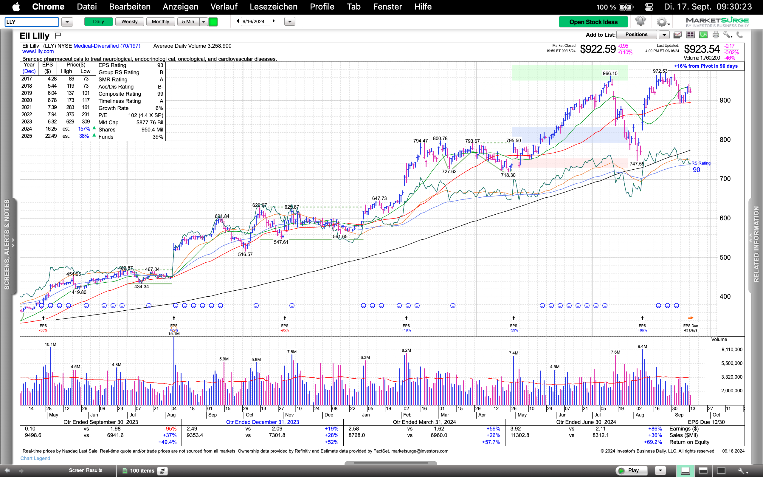Switch the chart to Weekly period
The height and width of the screenshot is (477, 763).
(129, 21)
